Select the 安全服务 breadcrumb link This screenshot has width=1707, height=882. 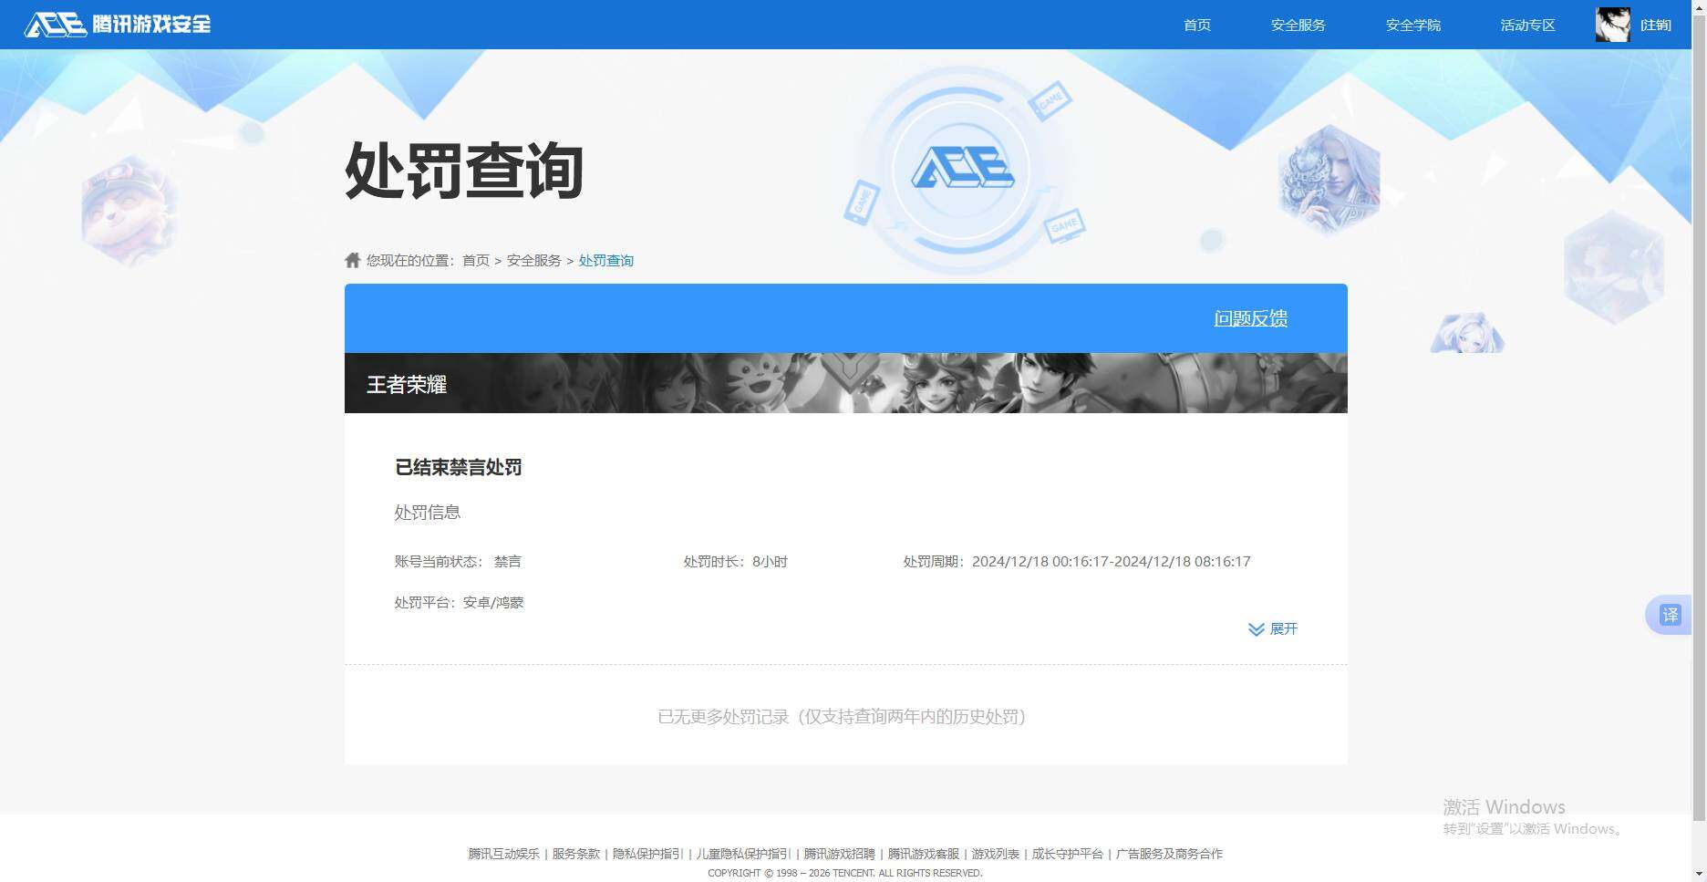pyautogui.click(x=532, y=260)
